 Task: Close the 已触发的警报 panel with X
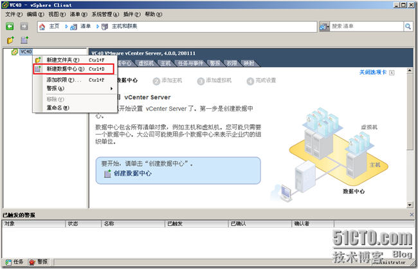coord(412,214)
